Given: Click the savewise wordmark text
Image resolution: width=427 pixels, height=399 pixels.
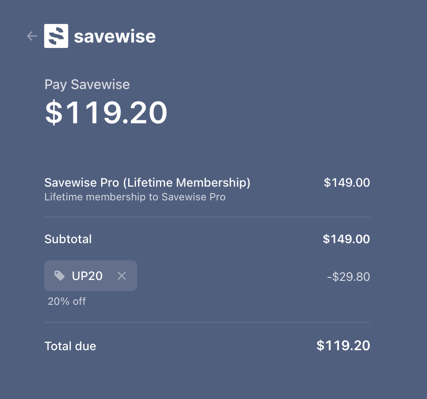Looking at the screenshot, I should pos(114,36).
